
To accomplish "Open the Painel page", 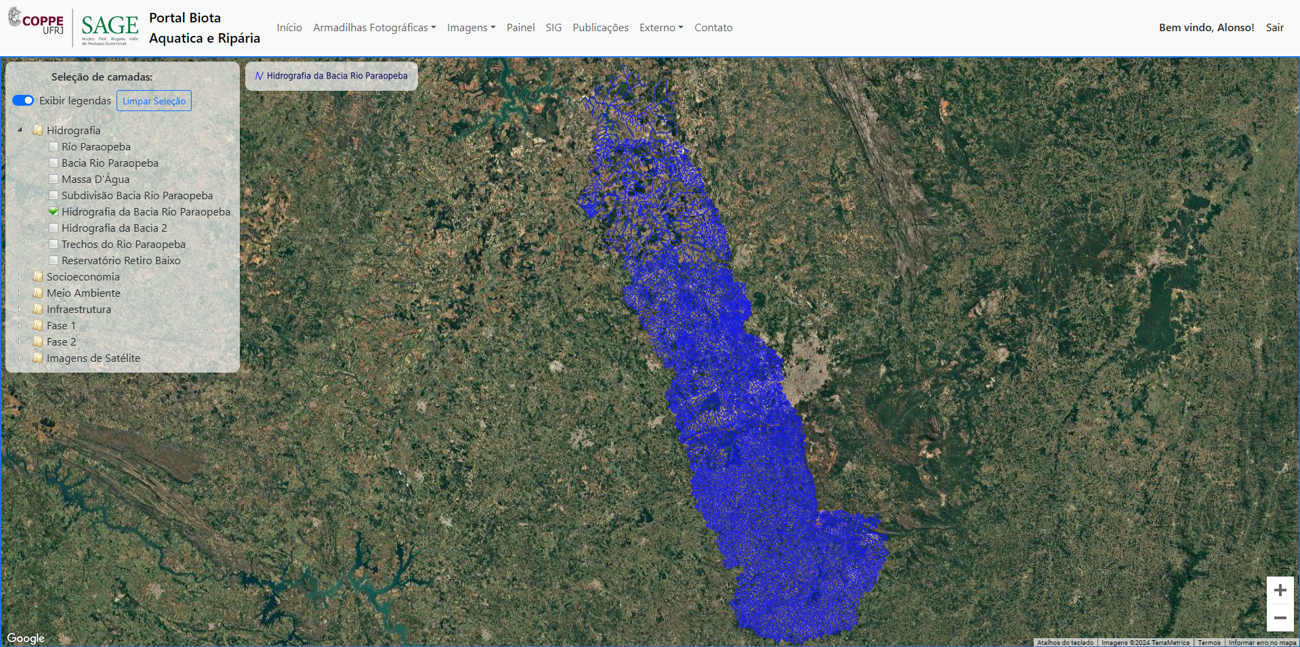I will pos(520,28).
